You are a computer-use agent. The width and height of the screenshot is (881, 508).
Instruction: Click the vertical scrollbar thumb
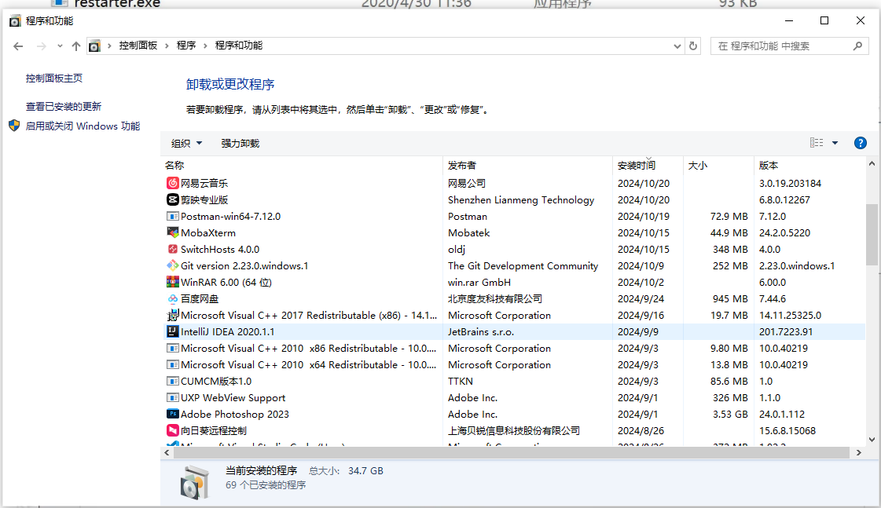coord(872,233)
